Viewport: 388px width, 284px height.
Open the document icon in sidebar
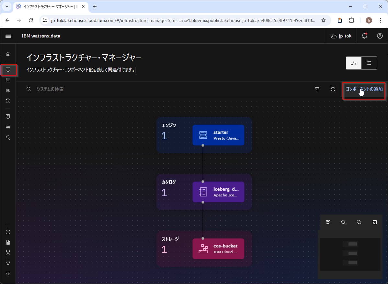pos(8,243)
